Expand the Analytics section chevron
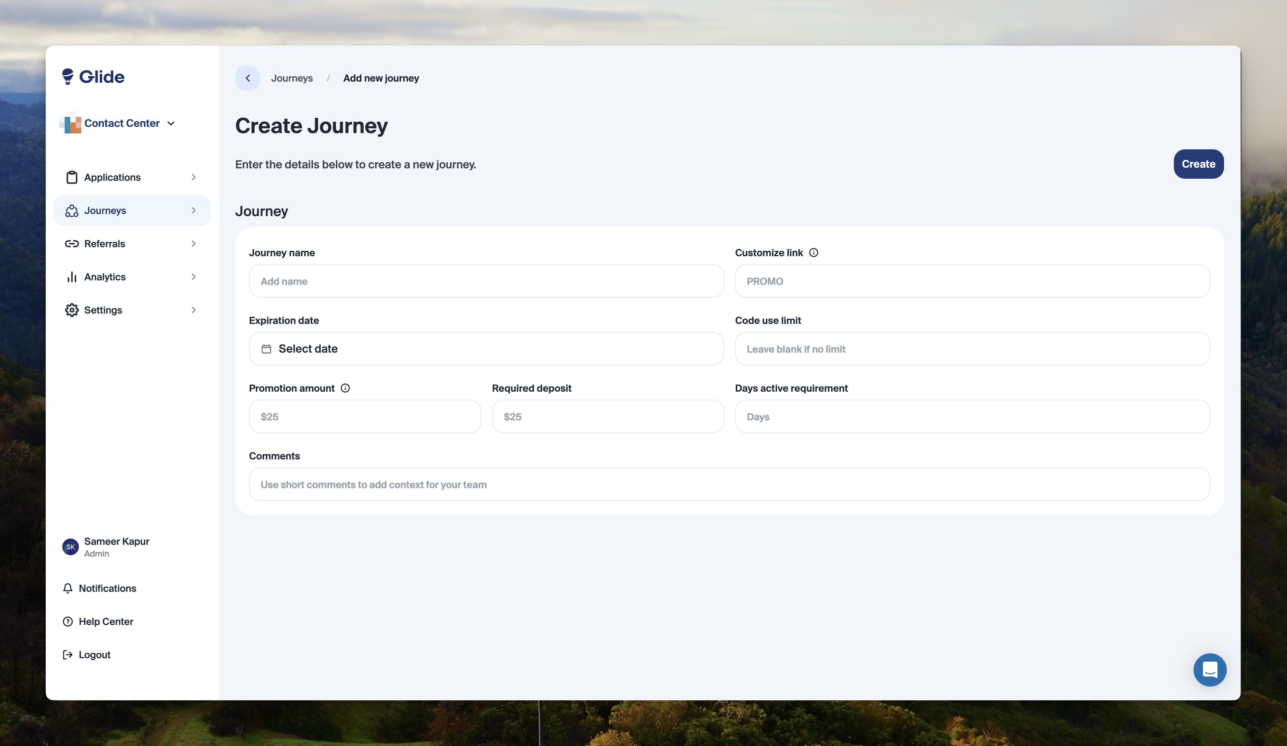The width and height of the screenshot is (1287, 746). tap(193, 277)
